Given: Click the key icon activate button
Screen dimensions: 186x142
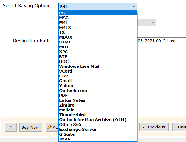Looking at the screenshot, I should tap(52, 127).
